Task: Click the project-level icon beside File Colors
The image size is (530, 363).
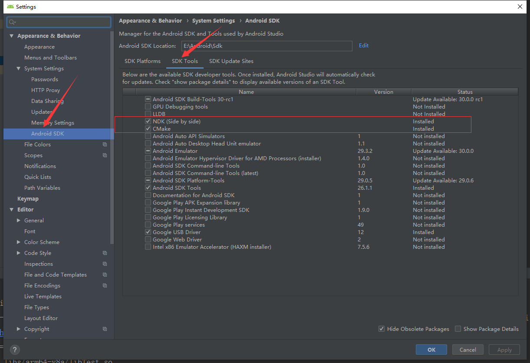Action: point(105,145)
